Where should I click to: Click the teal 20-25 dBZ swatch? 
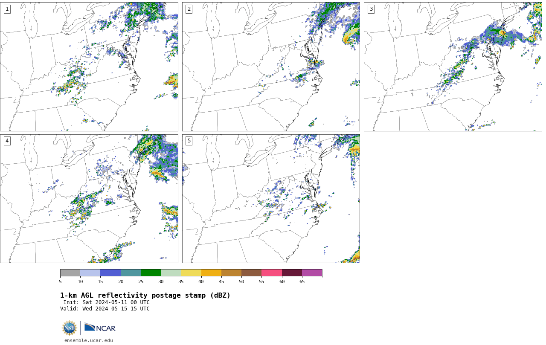(x=131, y=273)
